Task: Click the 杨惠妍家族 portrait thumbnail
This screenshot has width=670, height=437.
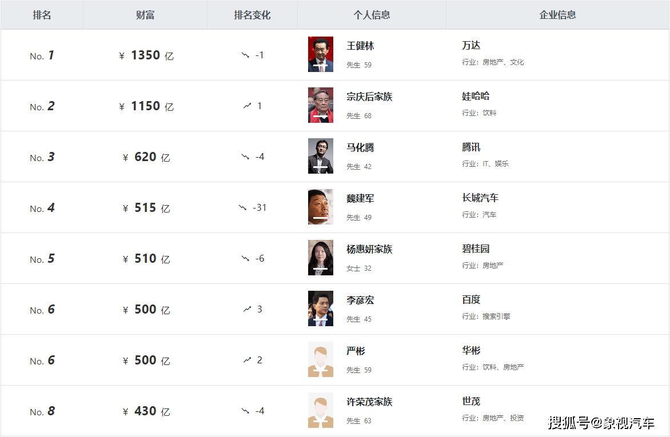Action: click(321, 258)
